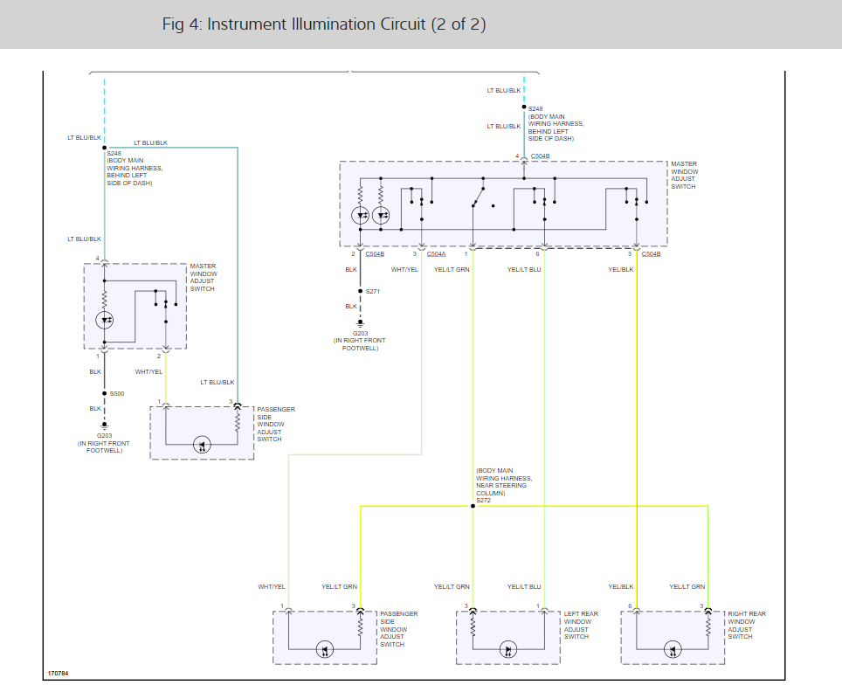Click C504B connector label near pin 4
The height and width of the screenshot is (699, 842).
point(540,156)
